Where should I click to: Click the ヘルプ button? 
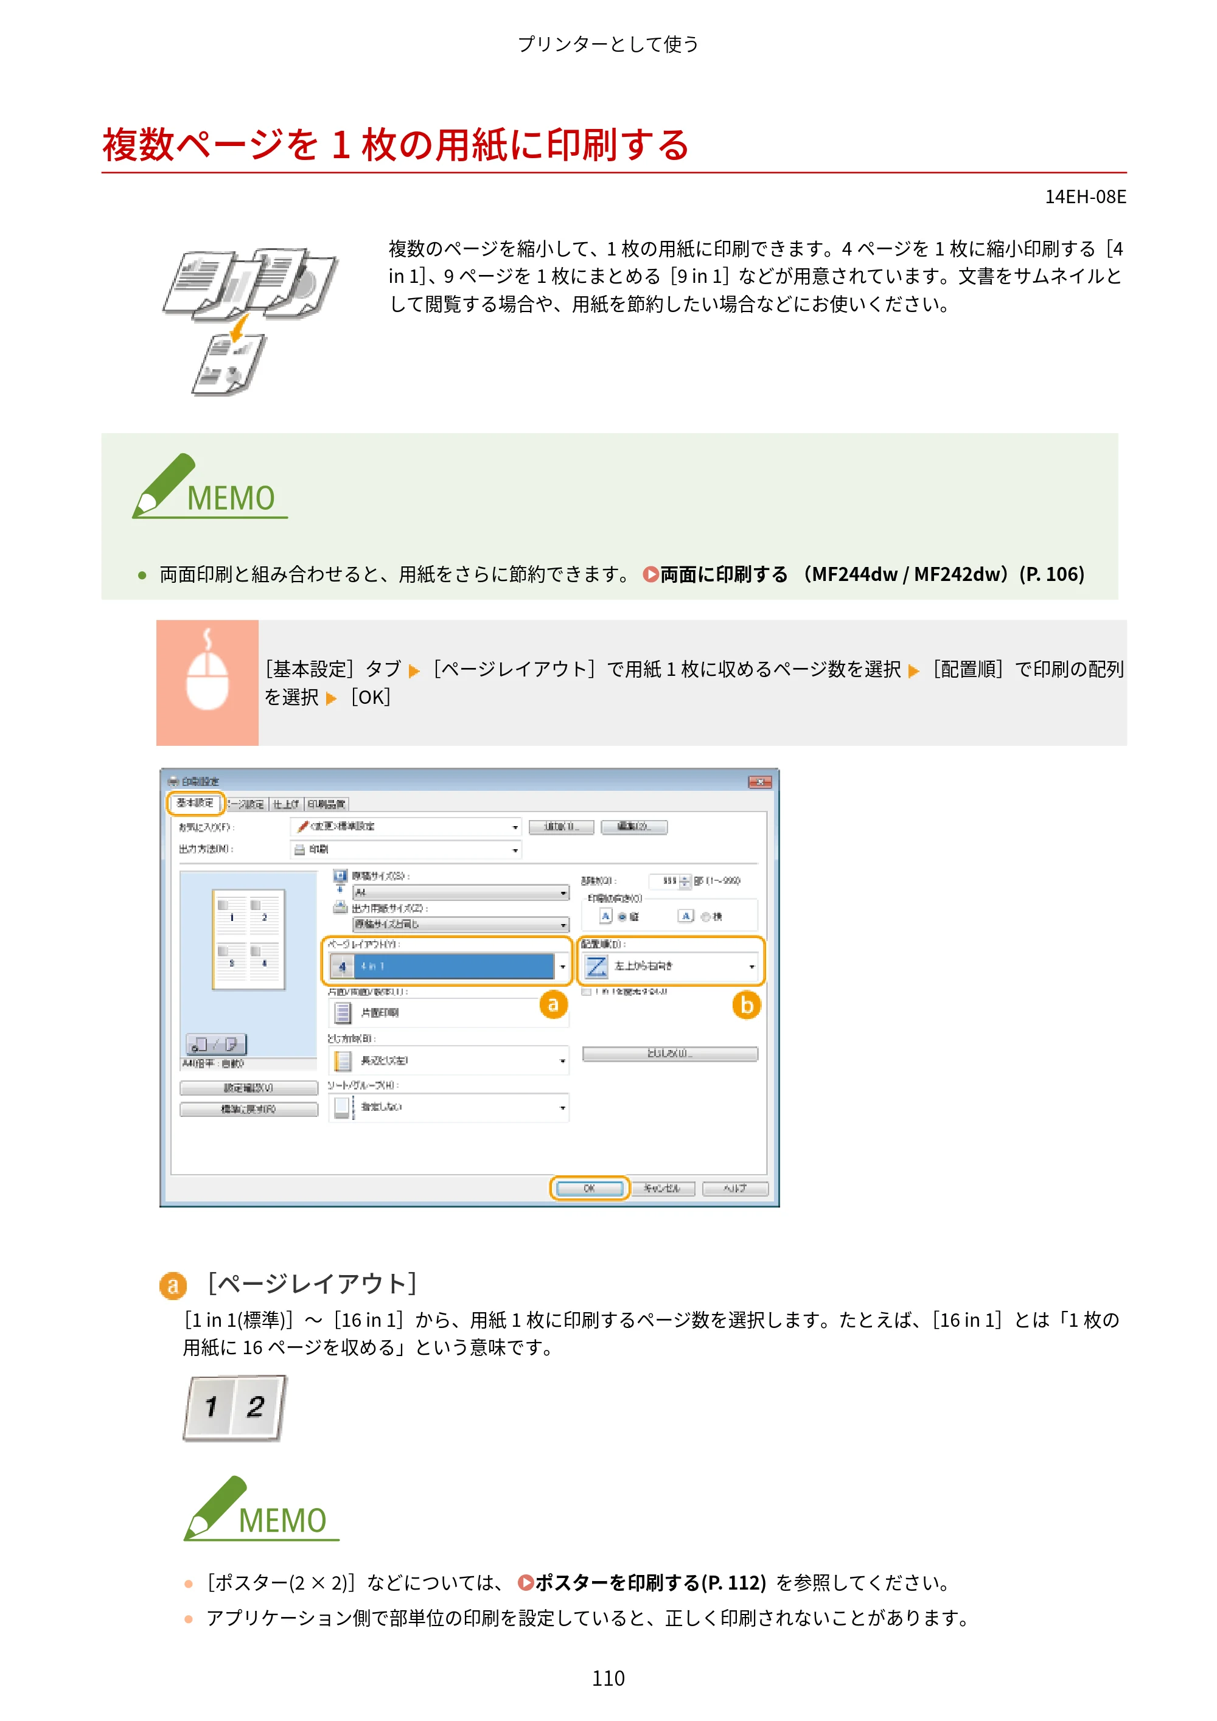(735, 1188)
